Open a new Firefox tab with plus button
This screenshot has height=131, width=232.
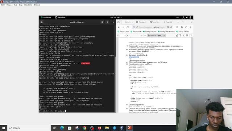178,22
